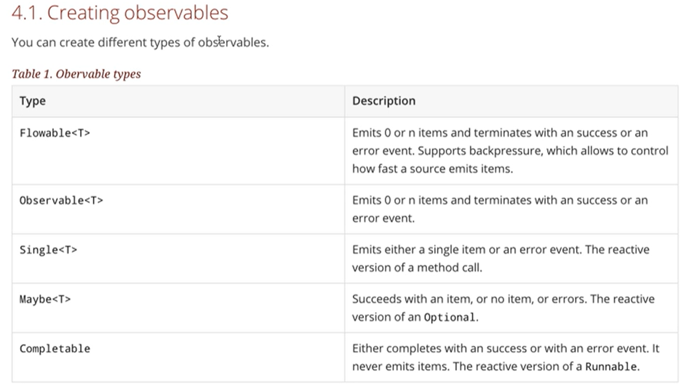Click the 'Table 1. Obervable types' caption
The width and height of the screenshot is (681, 387).
coord(76,74)
